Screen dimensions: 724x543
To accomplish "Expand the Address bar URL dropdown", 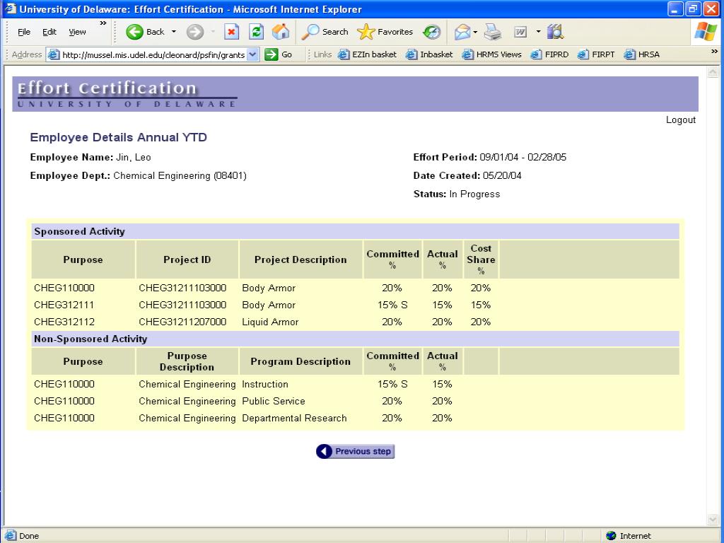I will (252, 54).
